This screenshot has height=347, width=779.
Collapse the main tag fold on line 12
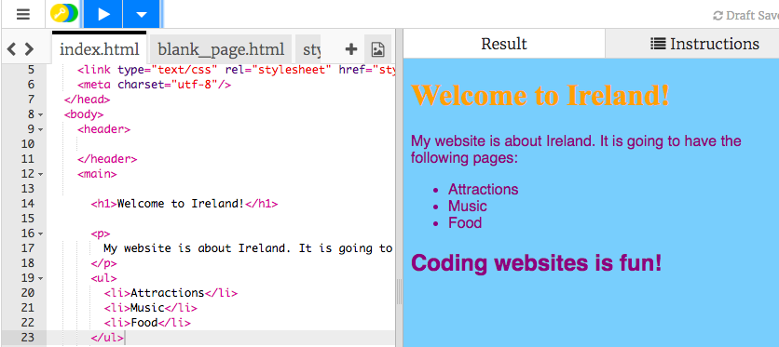coord(41,175)
